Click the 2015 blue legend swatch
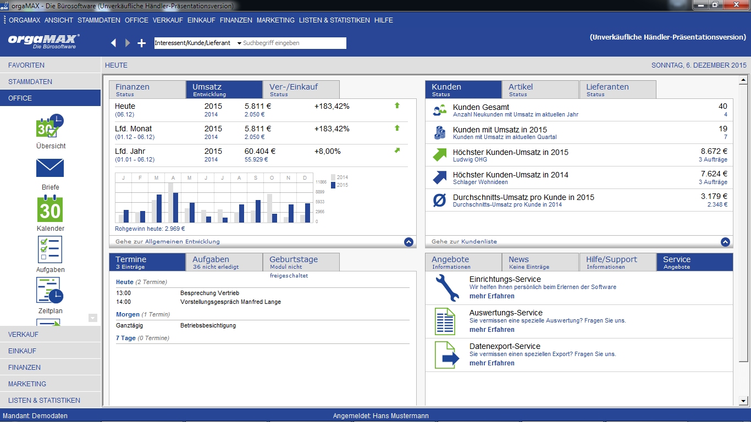 (x=333, y=185)
